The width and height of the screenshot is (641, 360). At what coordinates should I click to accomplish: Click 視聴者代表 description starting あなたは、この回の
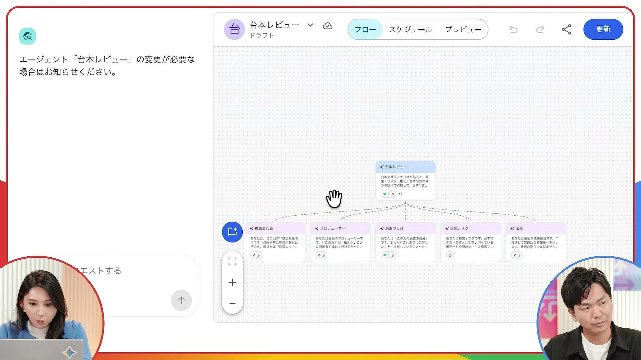point(274,243)
